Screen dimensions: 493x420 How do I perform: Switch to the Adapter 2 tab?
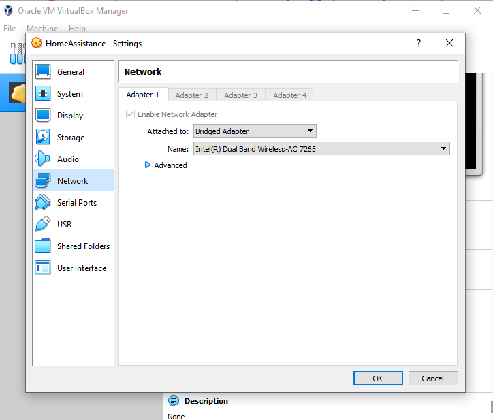(x=192, y=95)
